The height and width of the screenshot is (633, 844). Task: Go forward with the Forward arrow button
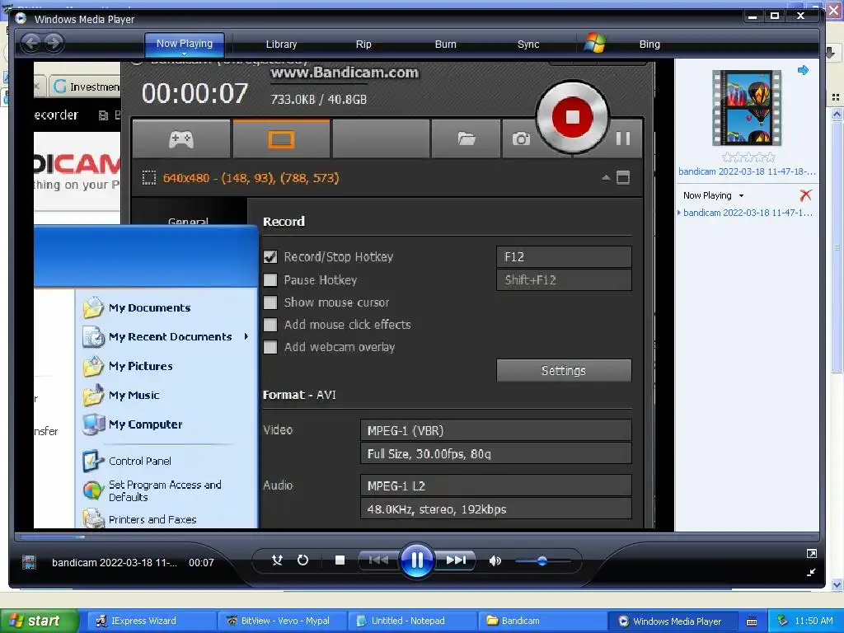pyautogui.click(x=54, y=43)
